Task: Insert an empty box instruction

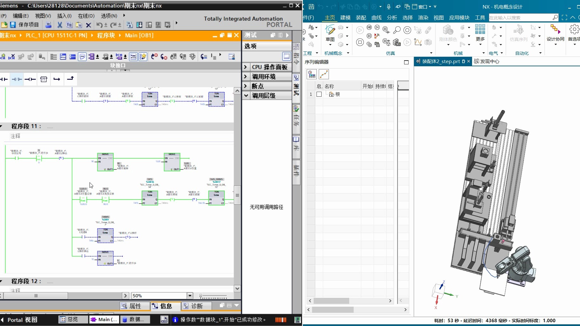Action: (x=44, y=79)
